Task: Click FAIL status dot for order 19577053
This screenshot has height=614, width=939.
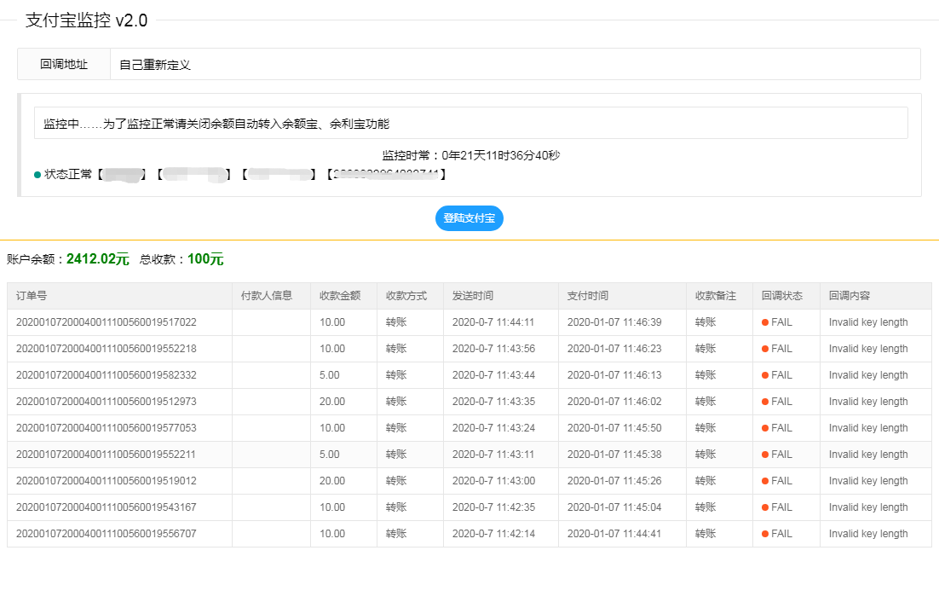Action: [764, 428]
